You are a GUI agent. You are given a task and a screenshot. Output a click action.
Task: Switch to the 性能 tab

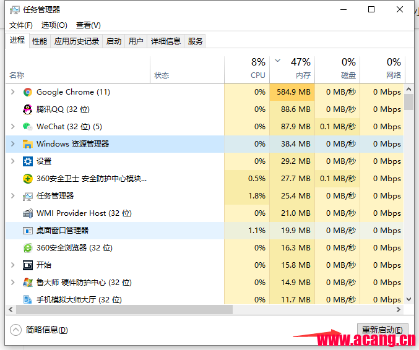(x=40, y=41)
